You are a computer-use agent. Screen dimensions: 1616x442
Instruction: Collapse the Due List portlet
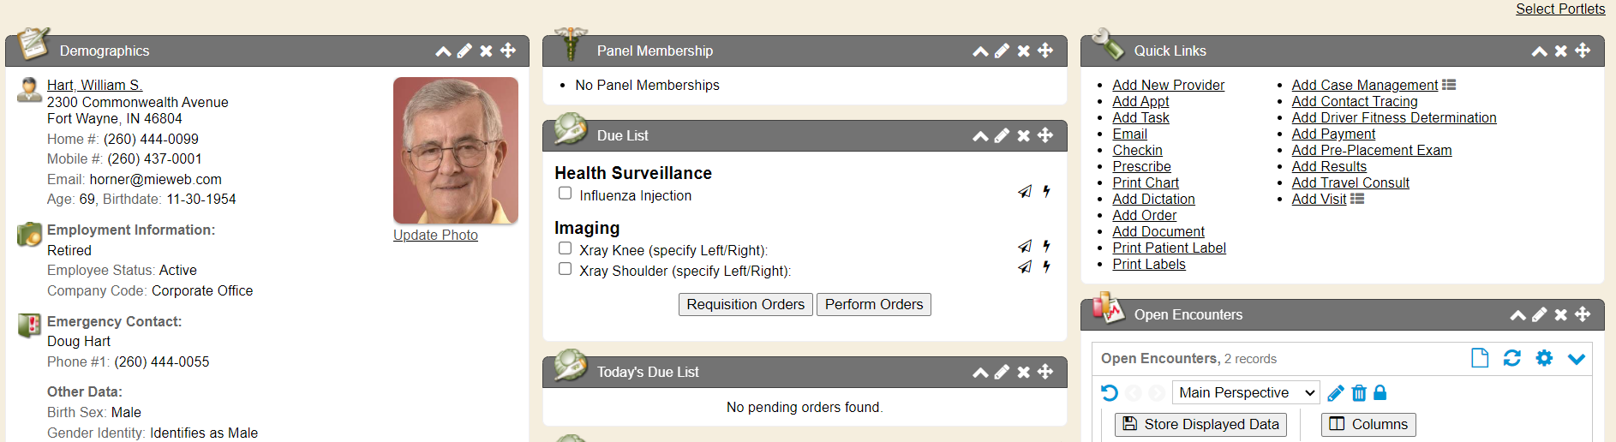[980, 135]
